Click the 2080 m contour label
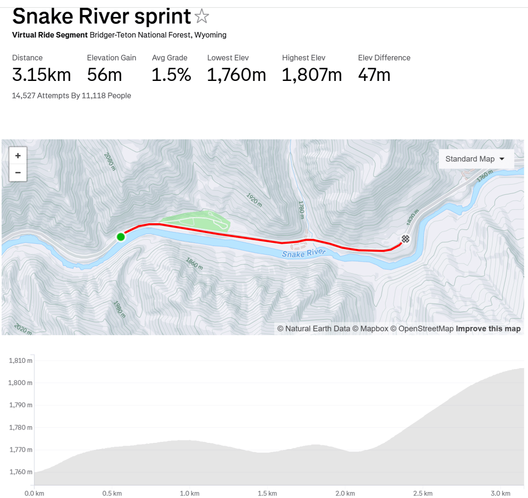528x498 pixels. (x=110, y=161)
